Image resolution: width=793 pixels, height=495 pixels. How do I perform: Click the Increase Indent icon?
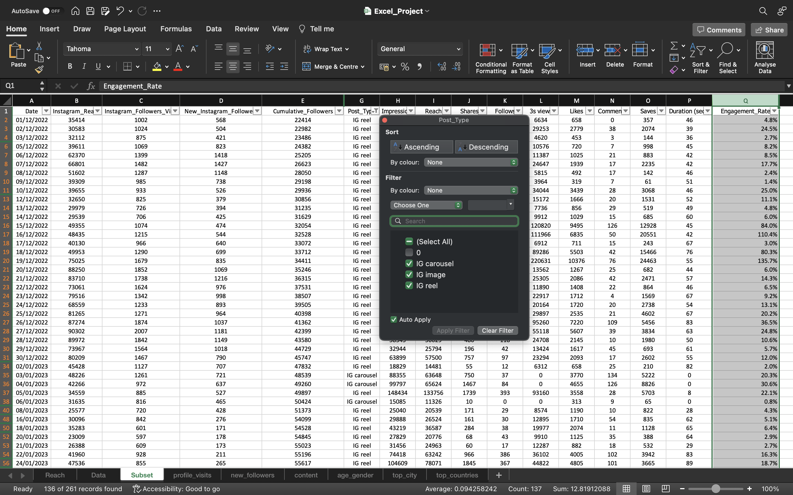pos(284,67)
